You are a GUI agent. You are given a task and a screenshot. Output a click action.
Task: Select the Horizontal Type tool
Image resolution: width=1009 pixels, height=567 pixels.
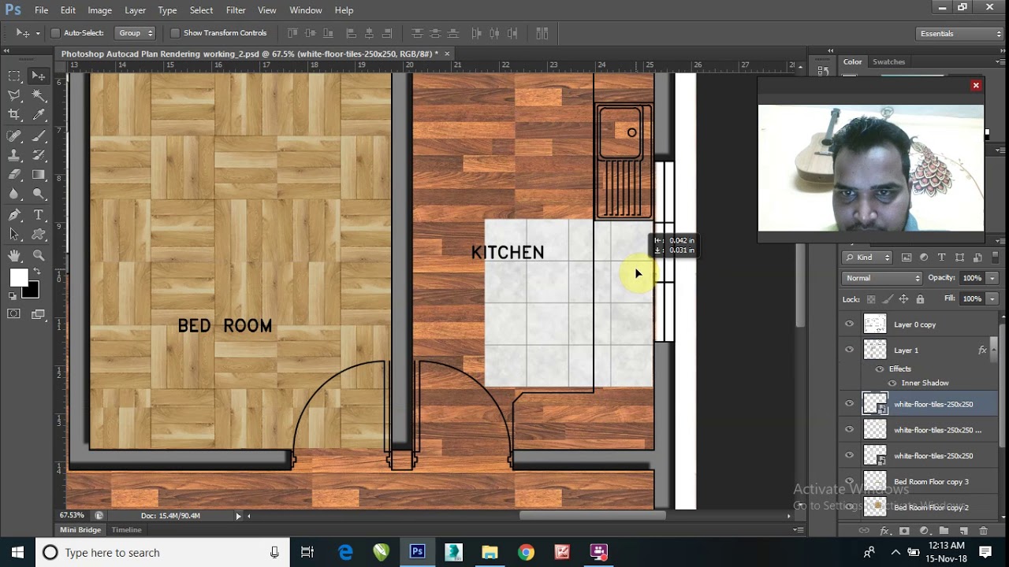click(x=39, y=214)
